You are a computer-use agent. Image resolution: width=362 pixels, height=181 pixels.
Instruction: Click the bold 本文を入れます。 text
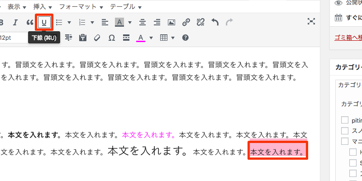(x=34, y=135)
